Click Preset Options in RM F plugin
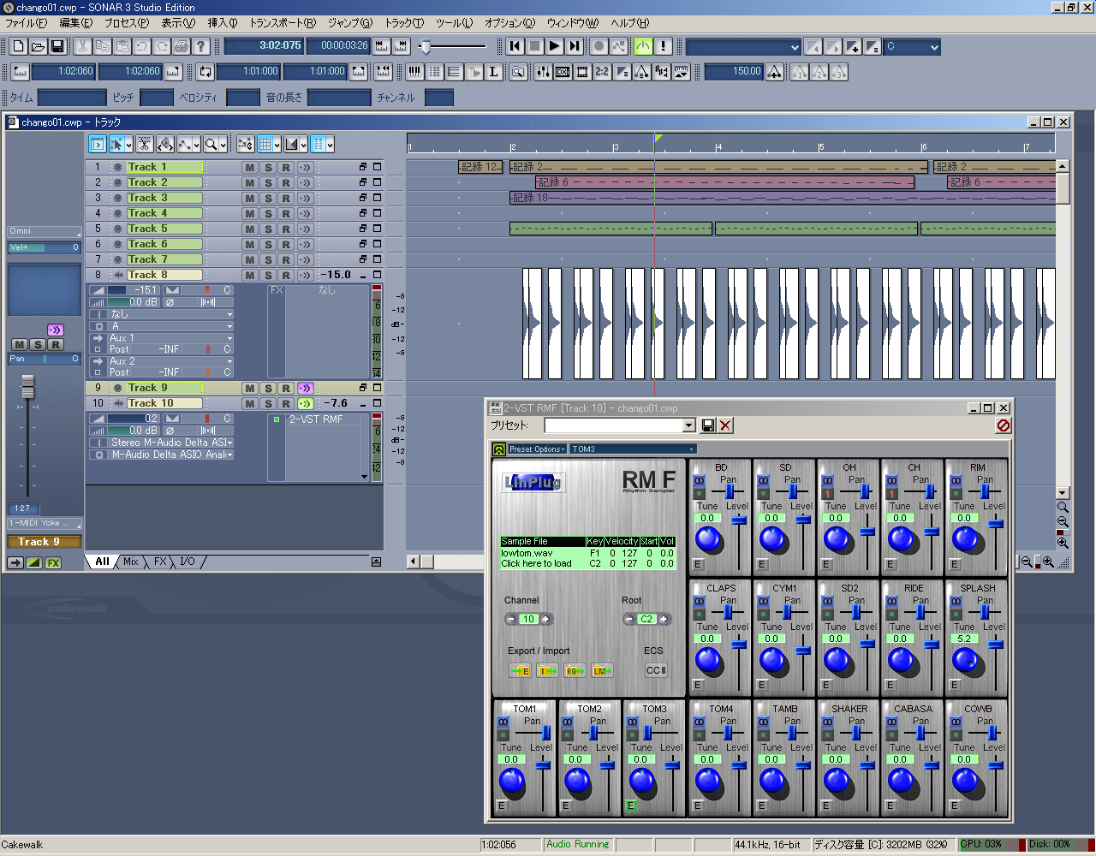 coord(537,449)
